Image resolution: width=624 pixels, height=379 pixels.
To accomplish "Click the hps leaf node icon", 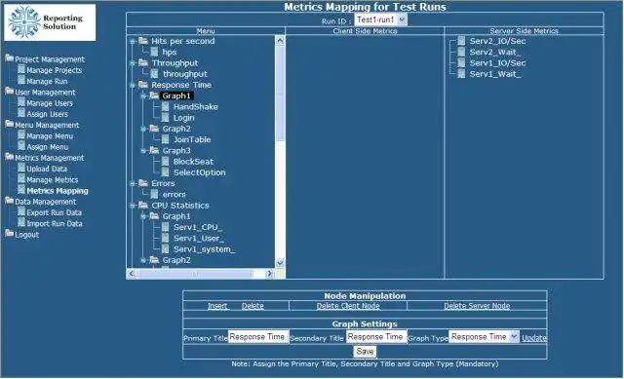I will (x=154, y=52).
